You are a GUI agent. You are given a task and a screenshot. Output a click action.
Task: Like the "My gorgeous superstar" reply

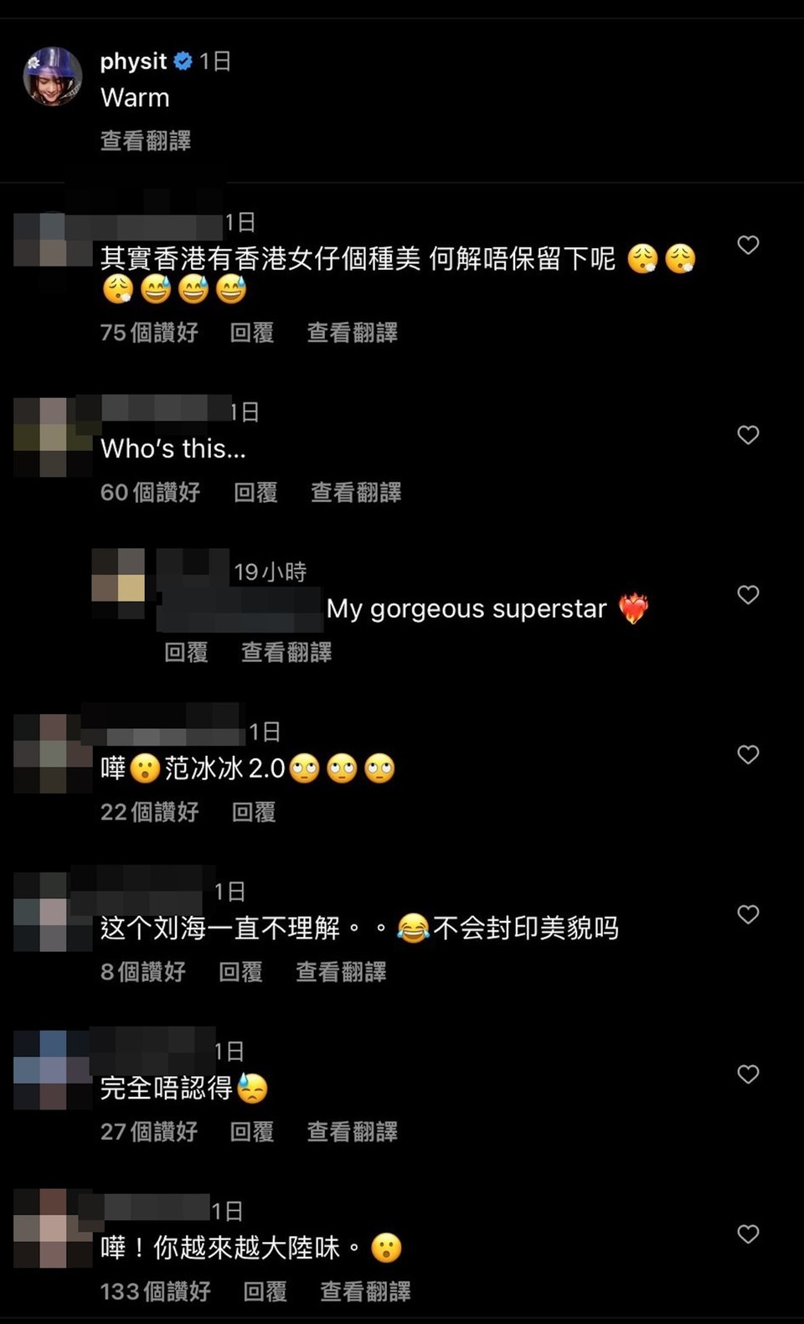click(748, 595)
